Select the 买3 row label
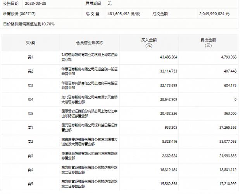 tap(30, 85)
